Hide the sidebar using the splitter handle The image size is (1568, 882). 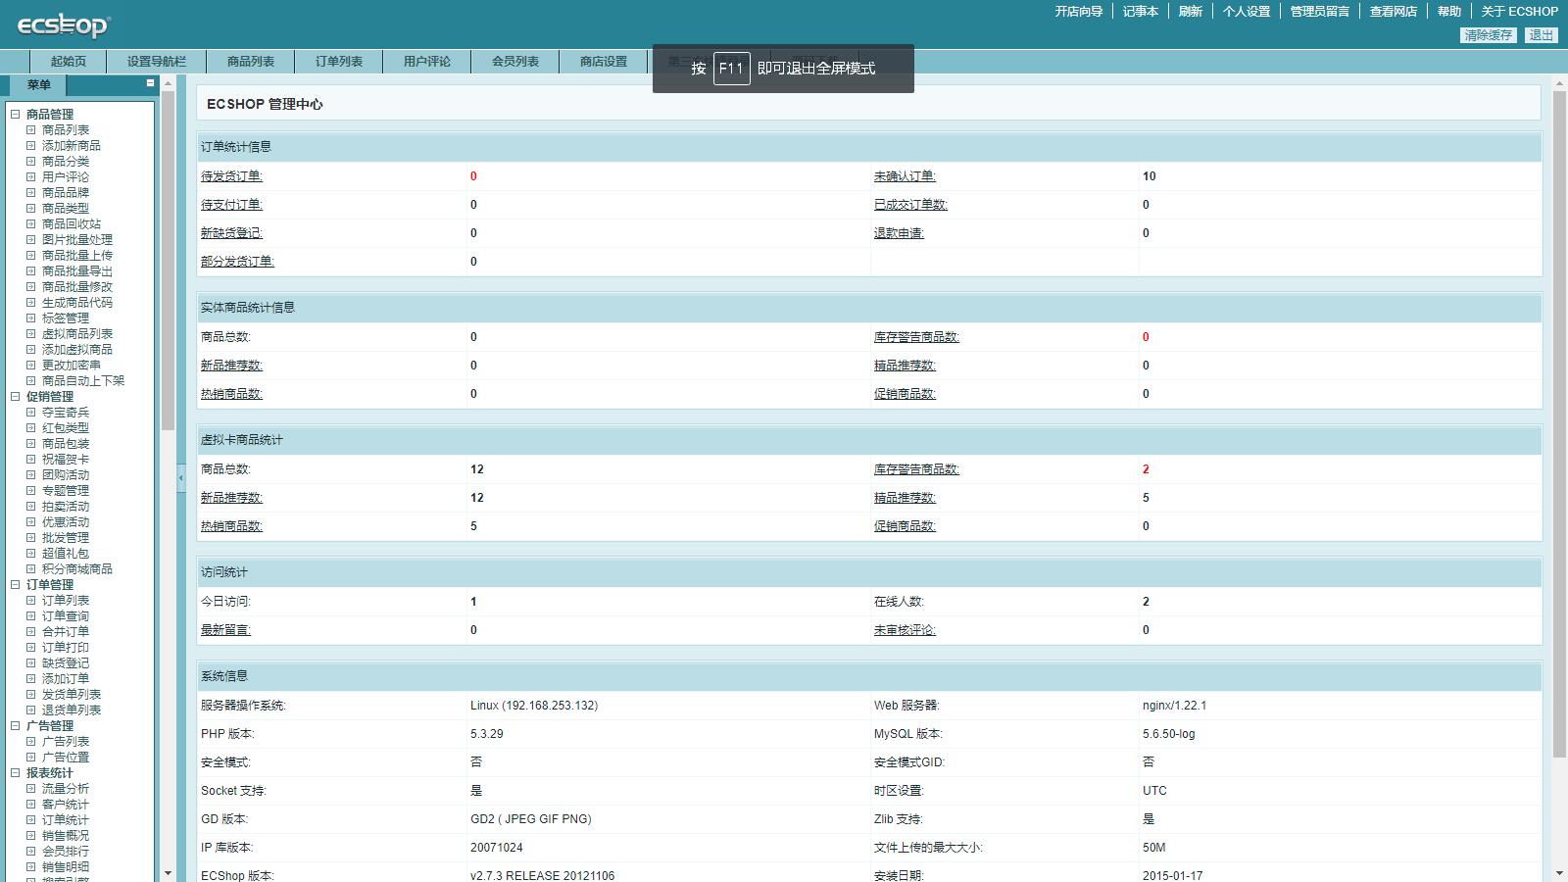180,478
